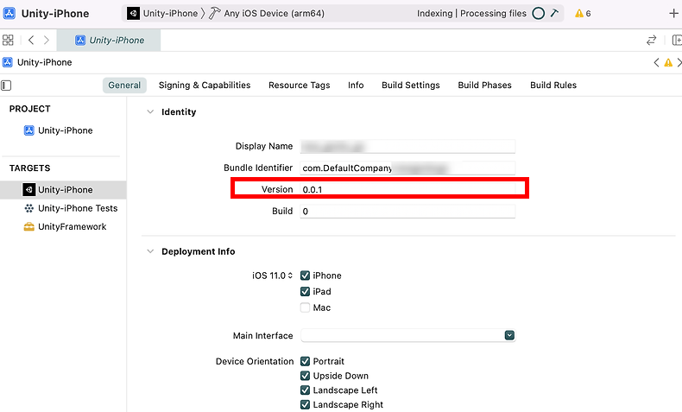Click the Unity-iPhone window title
682x412 pixels.
55,14
